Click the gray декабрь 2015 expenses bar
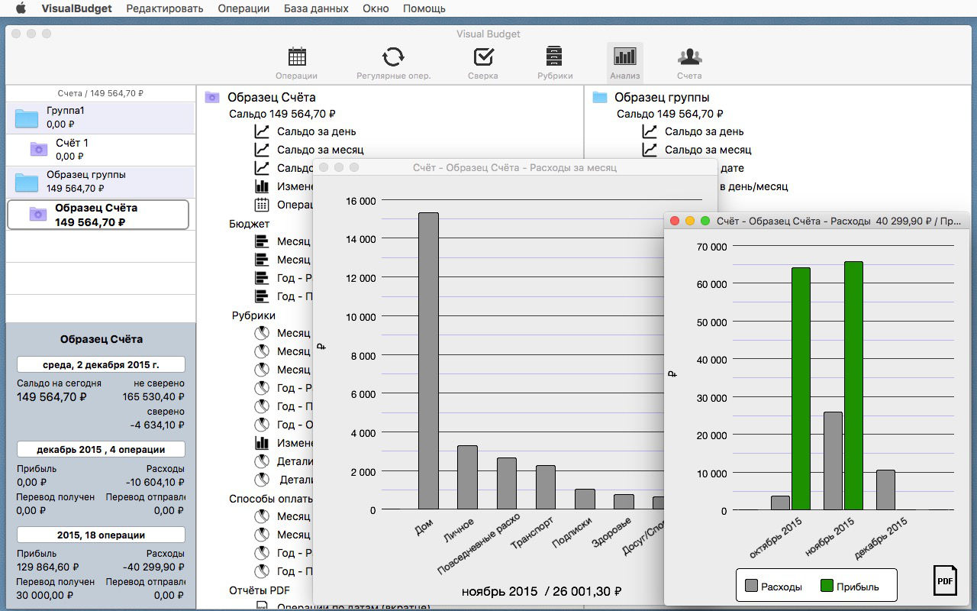 pyautogui.click(x=885, y=490)
